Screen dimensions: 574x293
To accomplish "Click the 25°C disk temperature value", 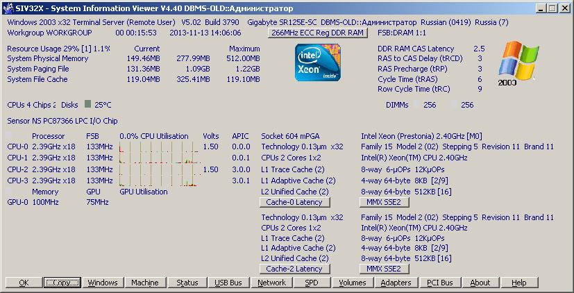I will (x=103, y=105).
